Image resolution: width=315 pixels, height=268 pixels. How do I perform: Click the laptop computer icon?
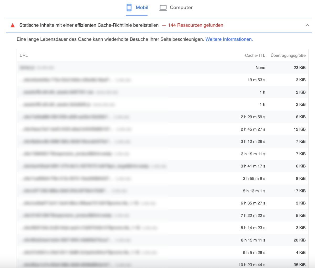point(163,8)
